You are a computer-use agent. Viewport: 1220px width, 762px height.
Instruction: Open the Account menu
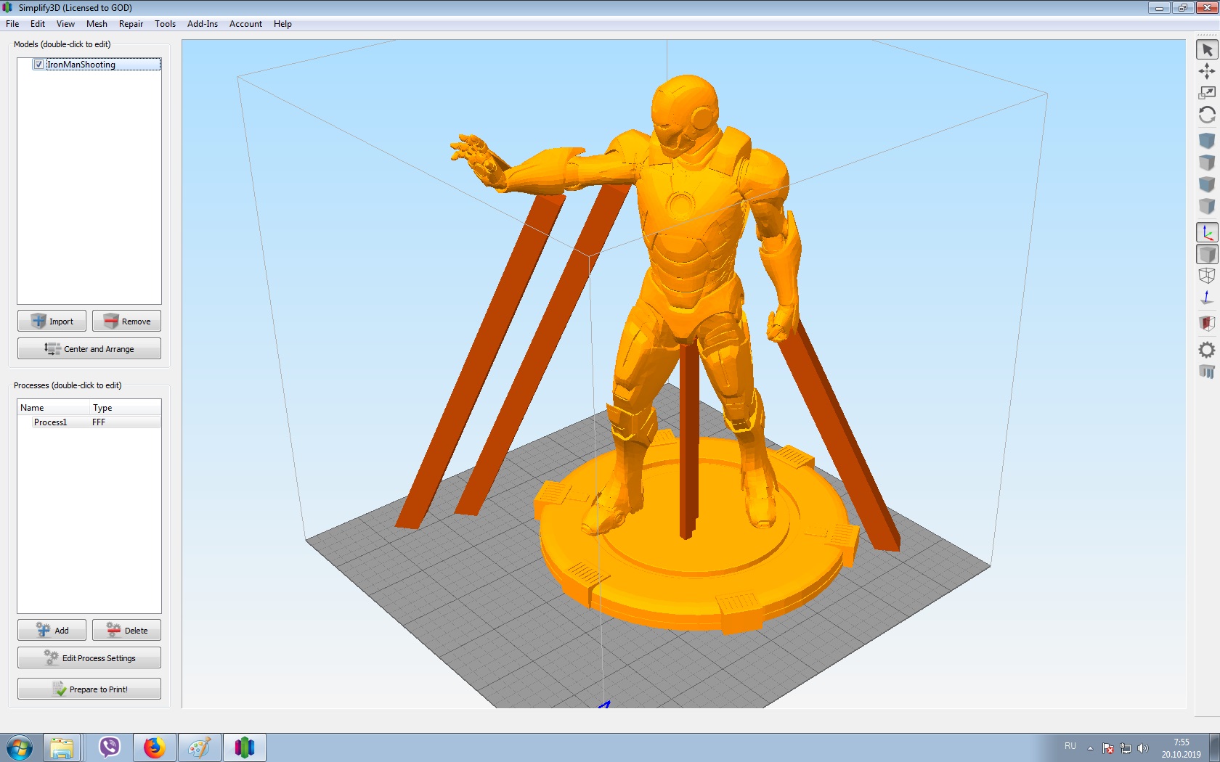coord(245,24)
